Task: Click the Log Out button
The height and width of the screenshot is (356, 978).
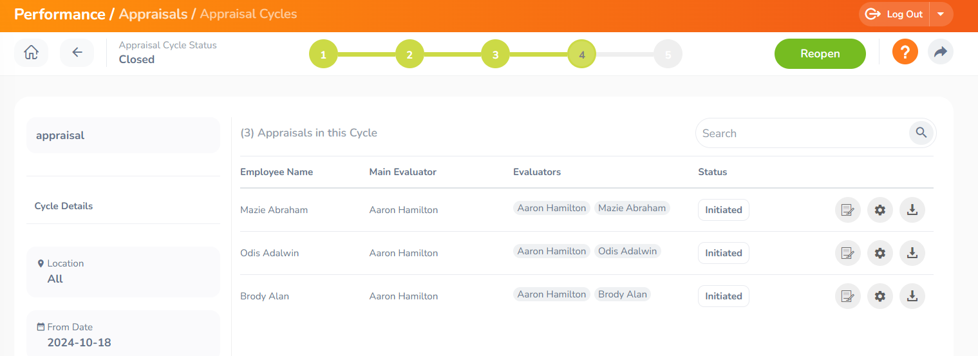Action: (894, 14)
